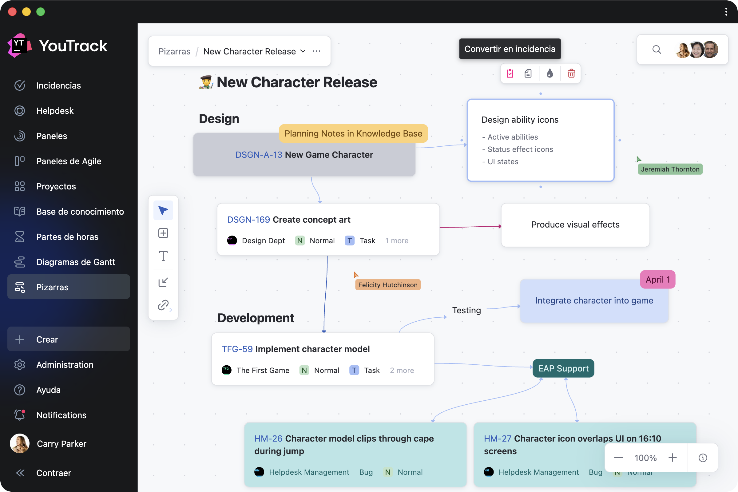Expand New Character Release board dropdown
Image resolution: width=738 pixels, height=492 pixels.
coord(303,51)
